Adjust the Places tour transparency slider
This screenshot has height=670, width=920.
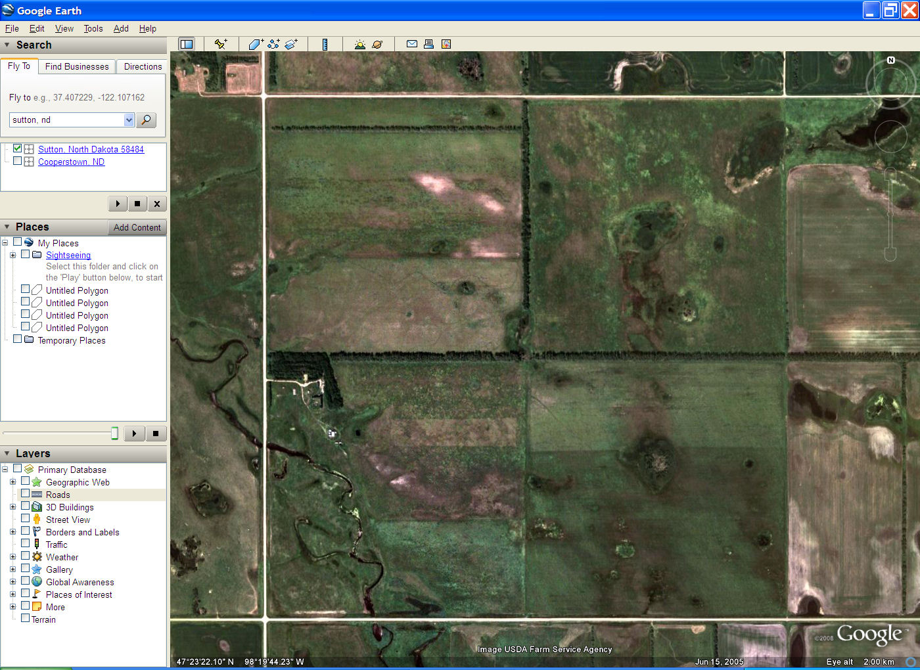click(x=114, y=433)
